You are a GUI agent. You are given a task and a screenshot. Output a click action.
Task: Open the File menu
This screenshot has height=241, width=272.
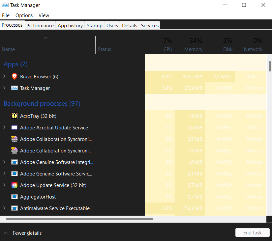pyautogui.click(x=6, y=15)
